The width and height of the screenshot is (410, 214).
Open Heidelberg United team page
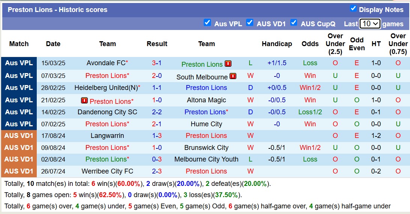[105, 88]
